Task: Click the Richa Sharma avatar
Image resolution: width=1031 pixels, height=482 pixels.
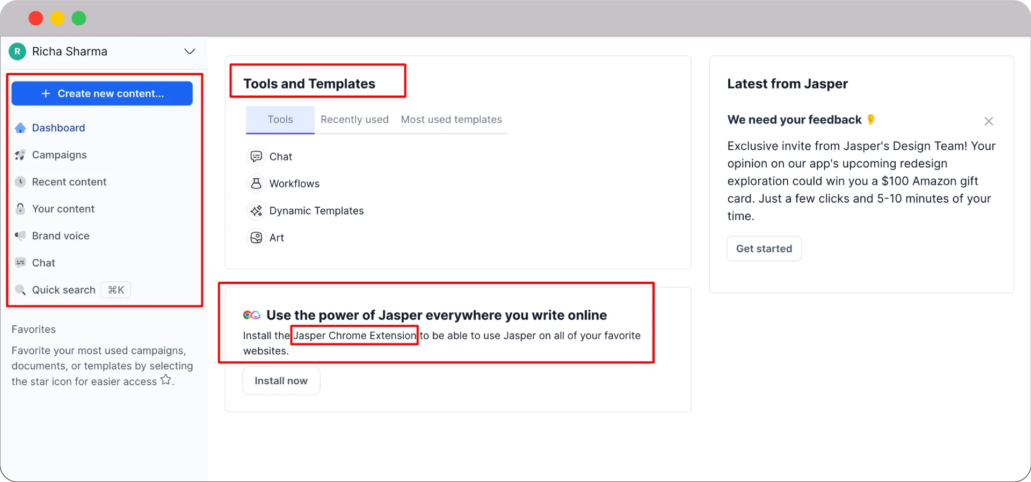Action: [x=18, y=52]
